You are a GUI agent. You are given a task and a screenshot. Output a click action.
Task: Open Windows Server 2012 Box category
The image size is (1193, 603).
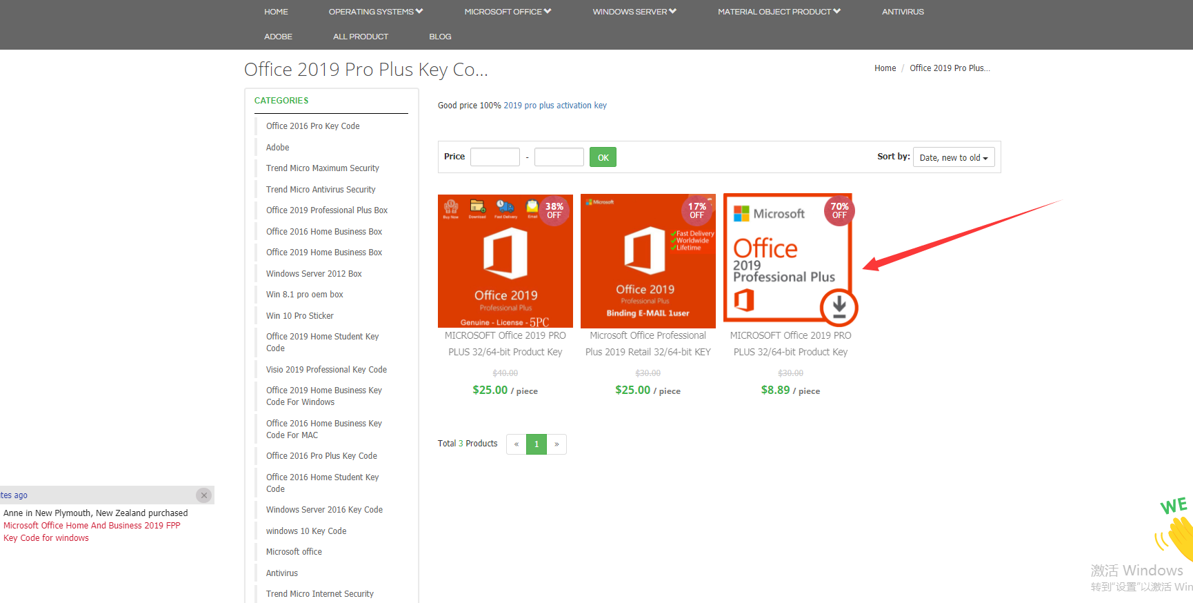click(x=314, y=274)
